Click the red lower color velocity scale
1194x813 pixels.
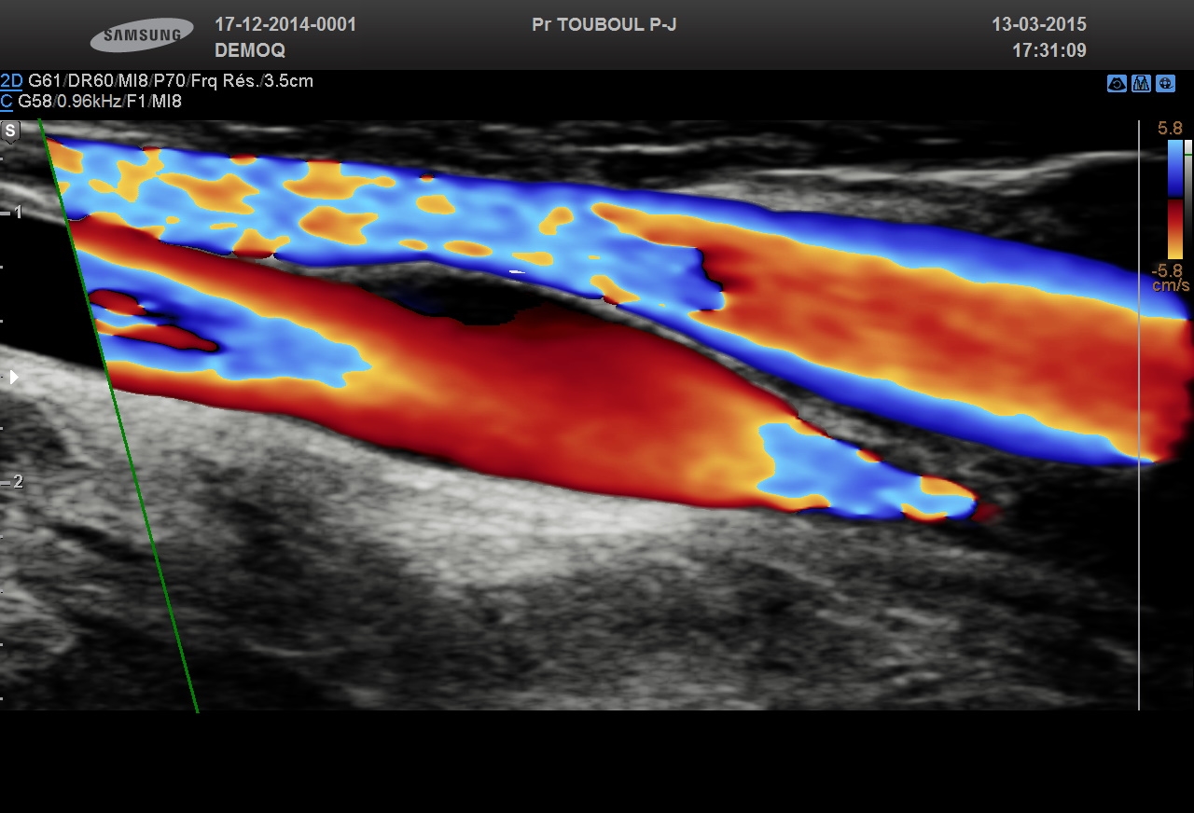click(x=1174, y=228)
